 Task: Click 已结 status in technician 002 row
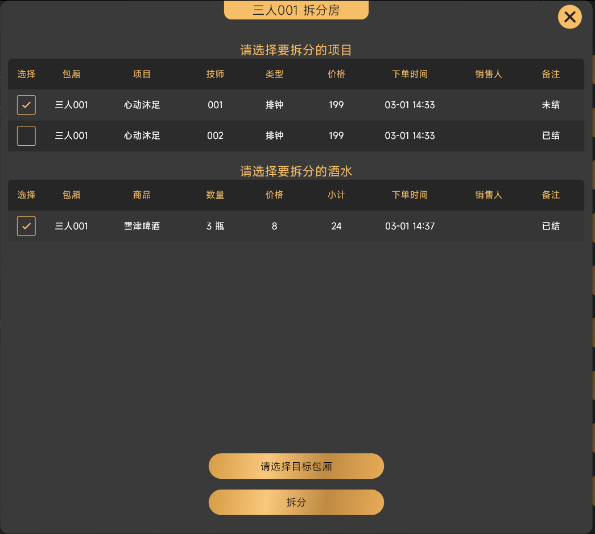(551, 135)
